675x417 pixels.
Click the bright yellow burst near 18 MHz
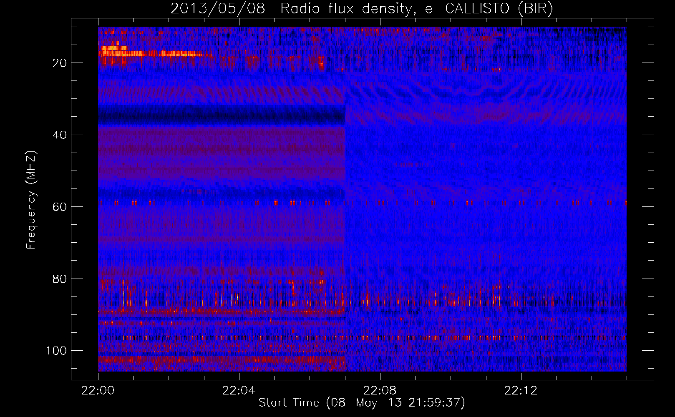tap(150, 53)
